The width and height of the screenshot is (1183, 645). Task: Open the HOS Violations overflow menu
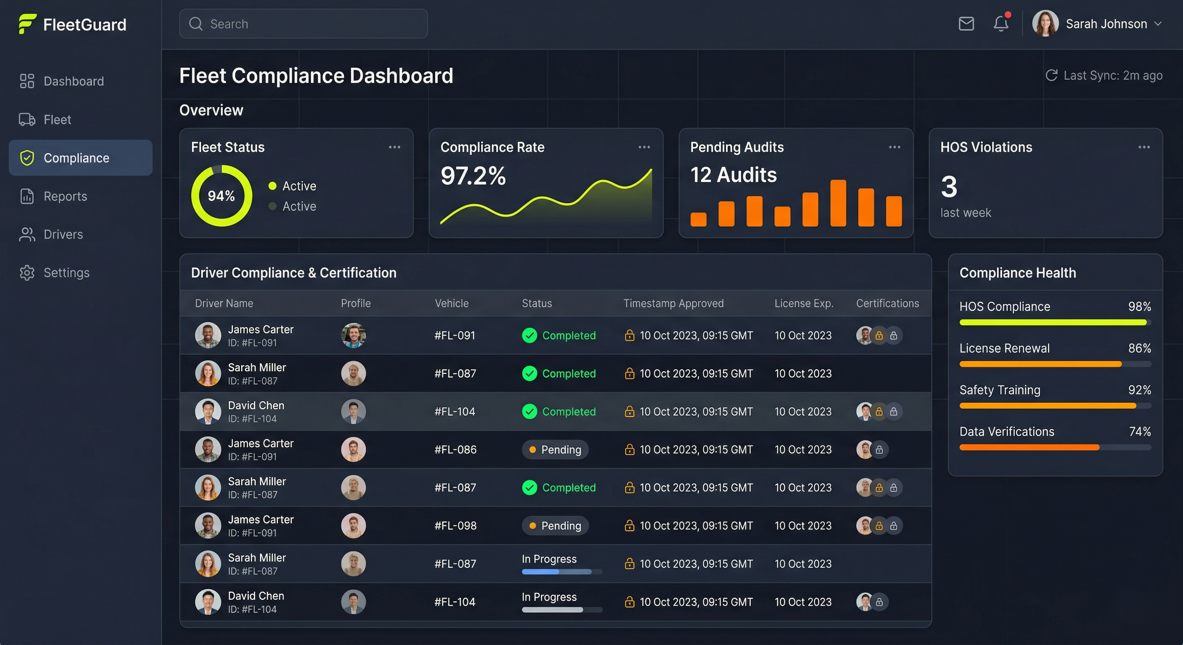[x=1144, y=147]
